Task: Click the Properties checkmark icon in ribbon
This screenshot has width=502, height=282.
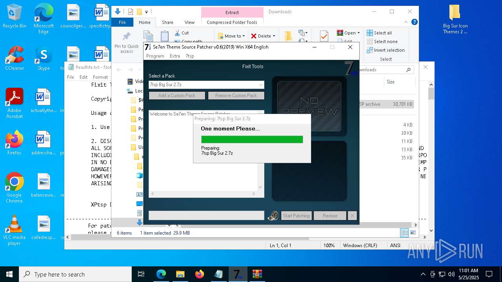Action: [x=324, y=36]
